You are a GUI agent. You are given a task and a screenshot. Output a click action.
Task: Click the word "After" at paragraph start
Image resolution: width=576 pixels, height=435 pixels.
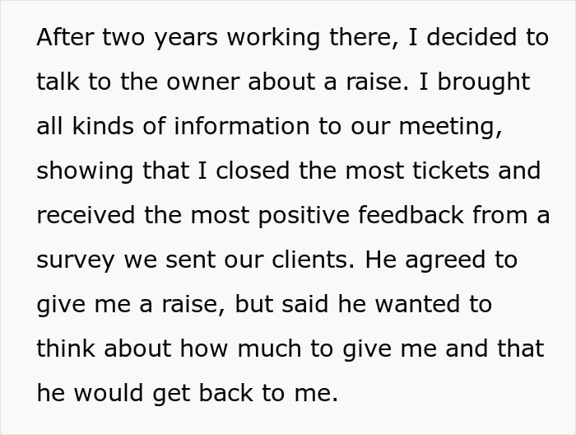[65, 37]
